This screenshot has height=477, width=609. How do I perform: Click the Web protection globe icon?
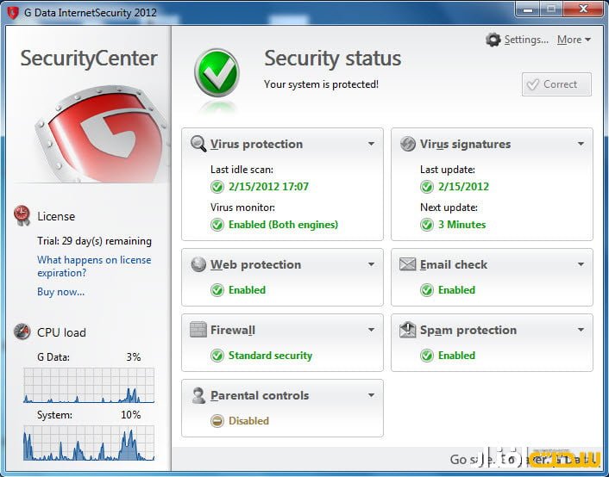(198, 264)
